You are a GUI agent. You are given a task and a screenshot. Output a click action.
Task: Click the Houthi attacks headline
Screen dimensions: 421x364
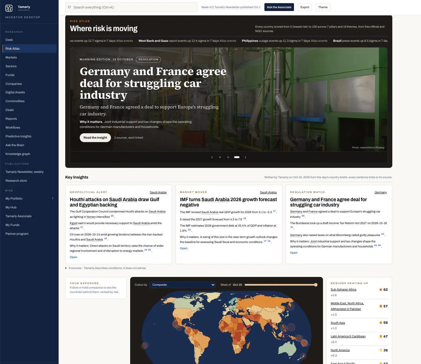pos(114,202)
